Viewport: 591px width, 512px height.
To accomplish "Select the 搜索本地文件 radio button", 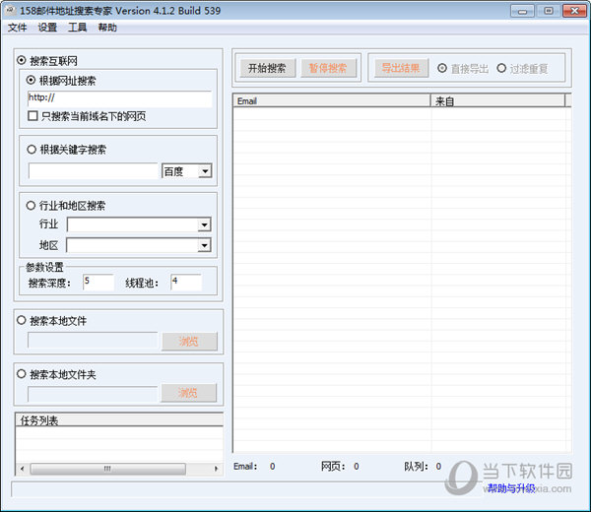I will pos(22,320).
